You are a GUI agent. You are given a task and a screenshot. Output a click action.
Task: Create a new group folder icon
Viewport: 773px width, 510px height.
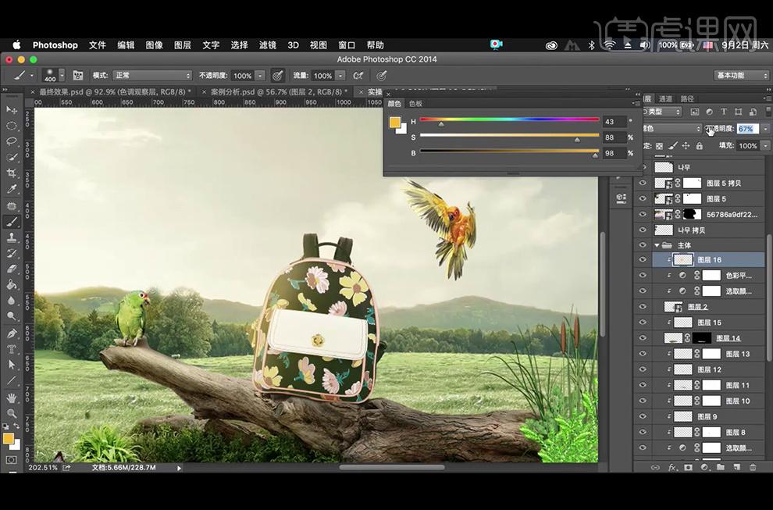pyautogui.click(x=720, y=467)
